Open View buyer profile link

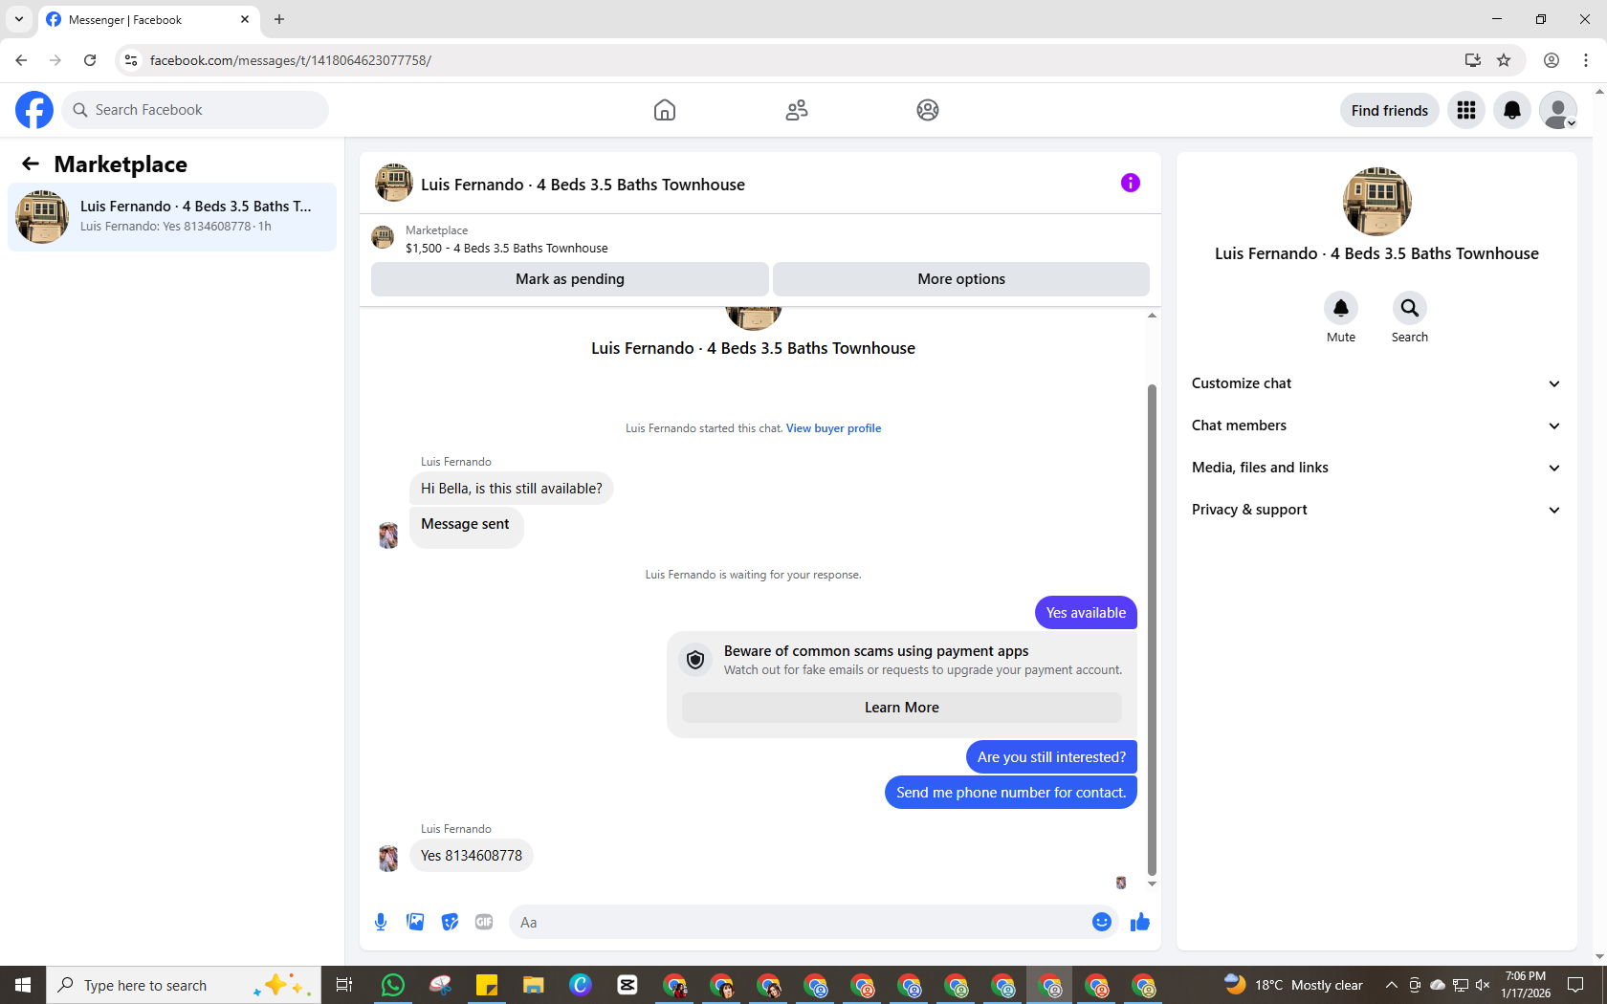point(833,428)
